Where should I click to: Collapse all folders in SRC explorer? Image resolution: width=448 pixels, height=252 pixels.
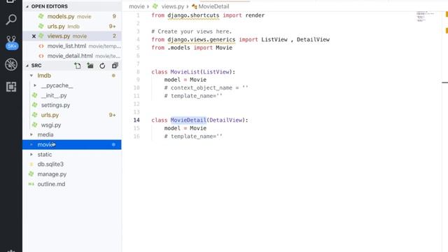(x=115, y=66)
